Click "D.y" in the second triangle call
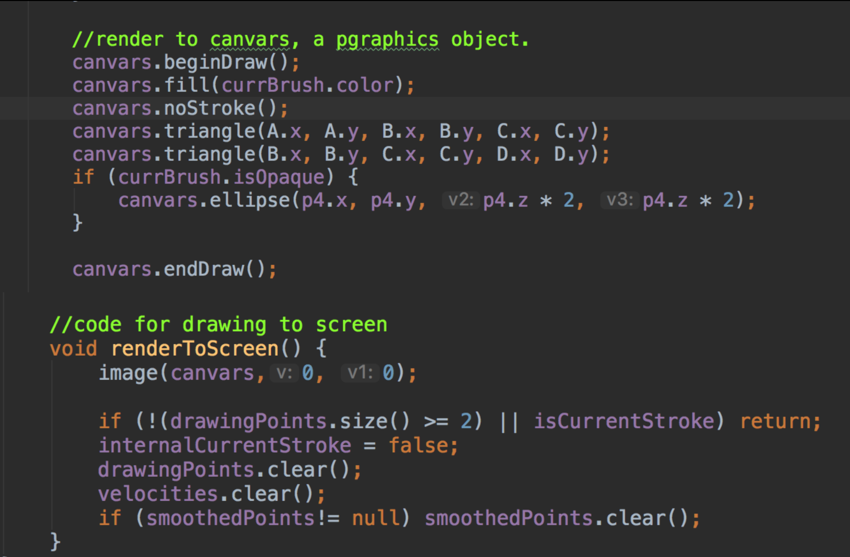Image resolution: width=850 pixels, height=557 pixels. click(572, 154)
